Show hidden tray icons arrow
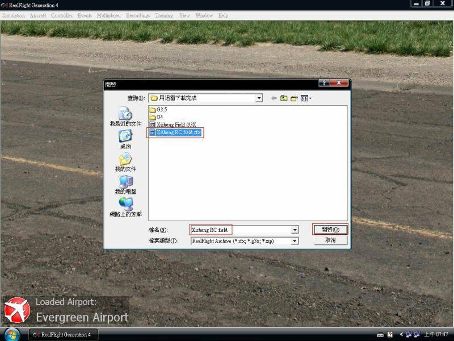This screenshot has height=341, width=454. click(401, 335)
